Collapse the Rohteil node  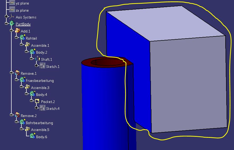tap(16, 37)
